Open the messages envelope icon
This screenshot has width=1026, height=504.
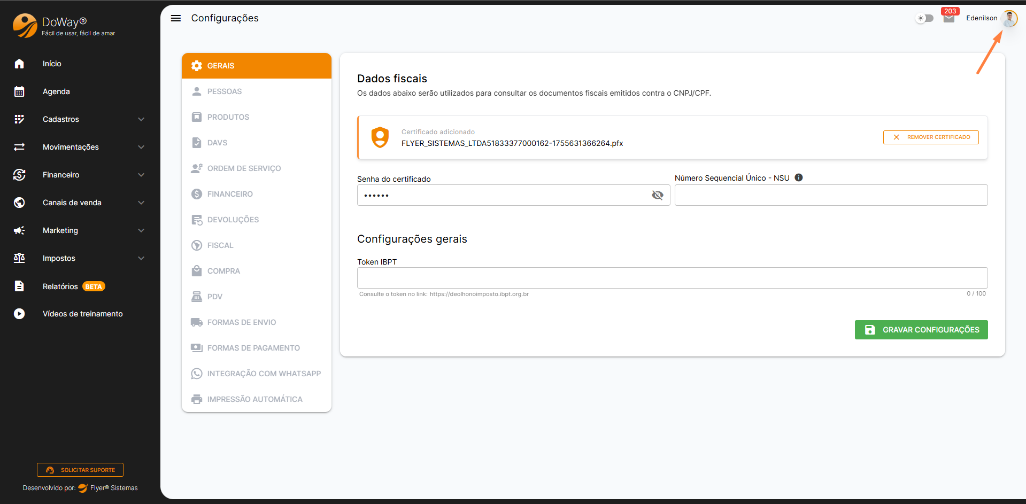[x=949, y=19]
